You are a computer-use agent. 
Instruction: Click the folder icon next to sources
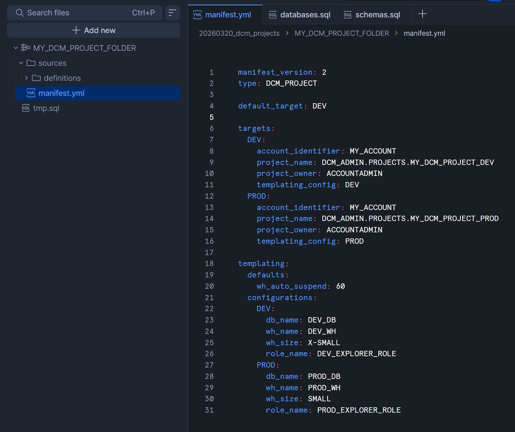click(31, 63)
